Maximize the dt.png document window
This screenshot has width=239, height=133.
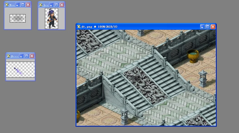point(207,27)
